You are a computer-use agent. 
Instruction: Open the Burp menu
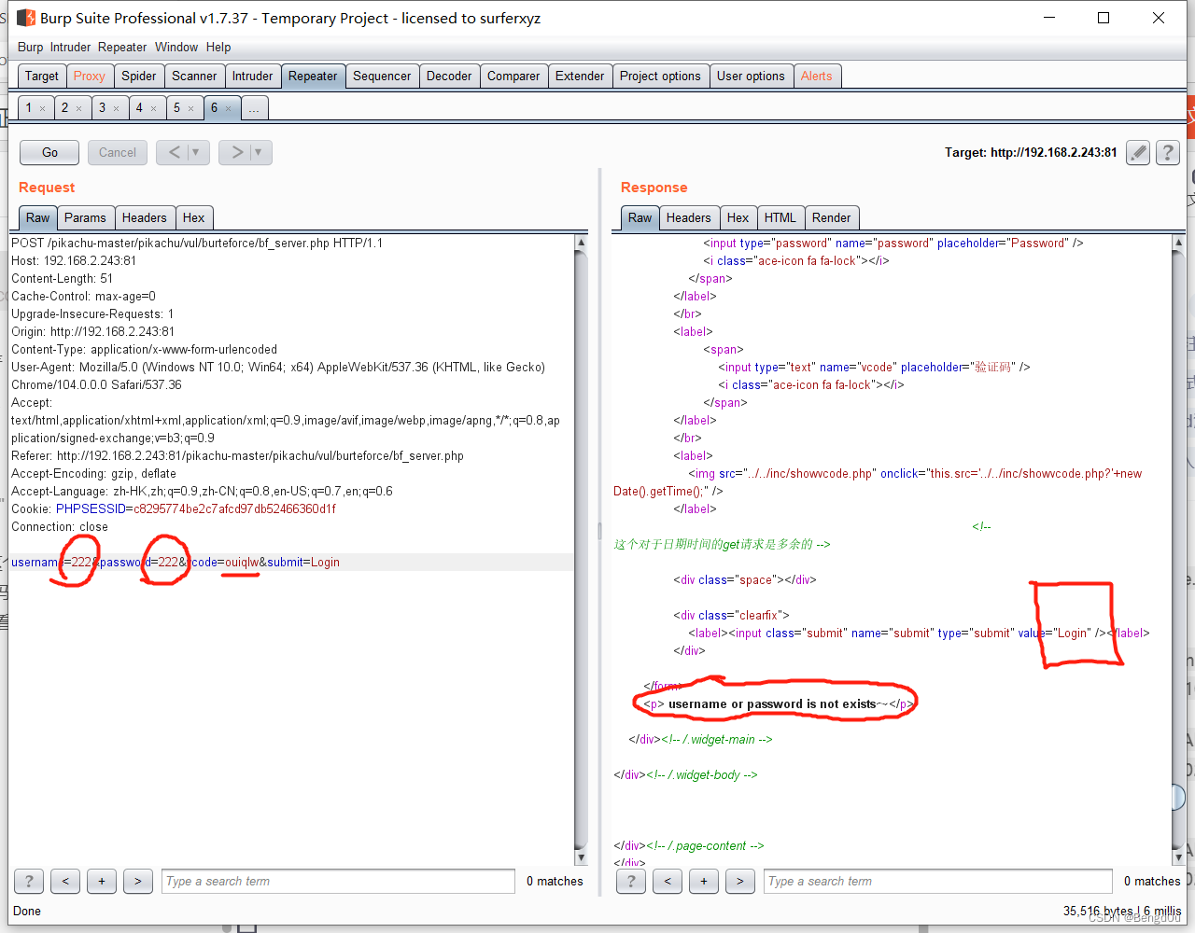[30, 47]
